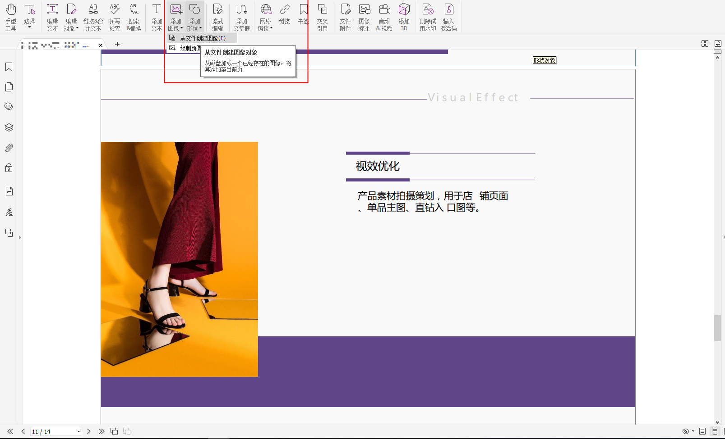Click the Add 3D (添加3D) icon
Viewport: 725px width, 439px height.
404,17
